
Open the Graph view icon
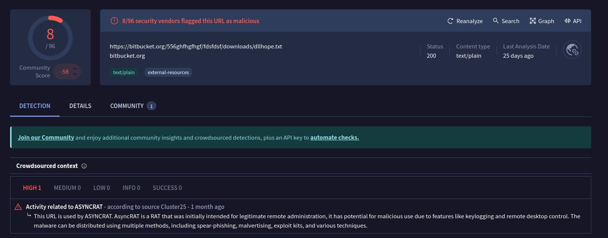pyautogui.click(x=533, y=21)
